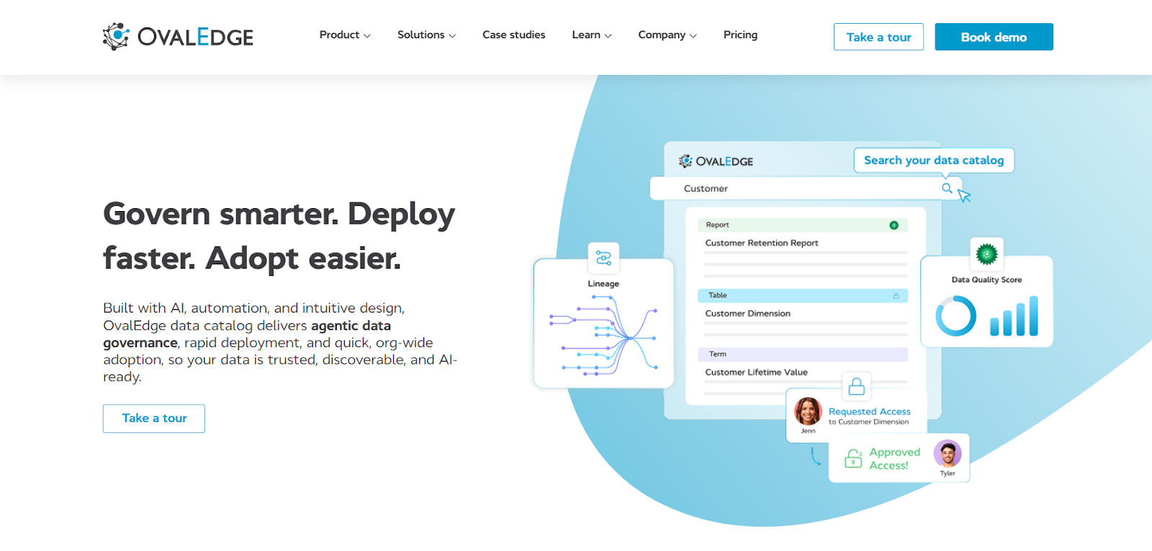Click the mouse cursor arrow icon by search
Screen dimensions: 1152x551
pos(964,195)
